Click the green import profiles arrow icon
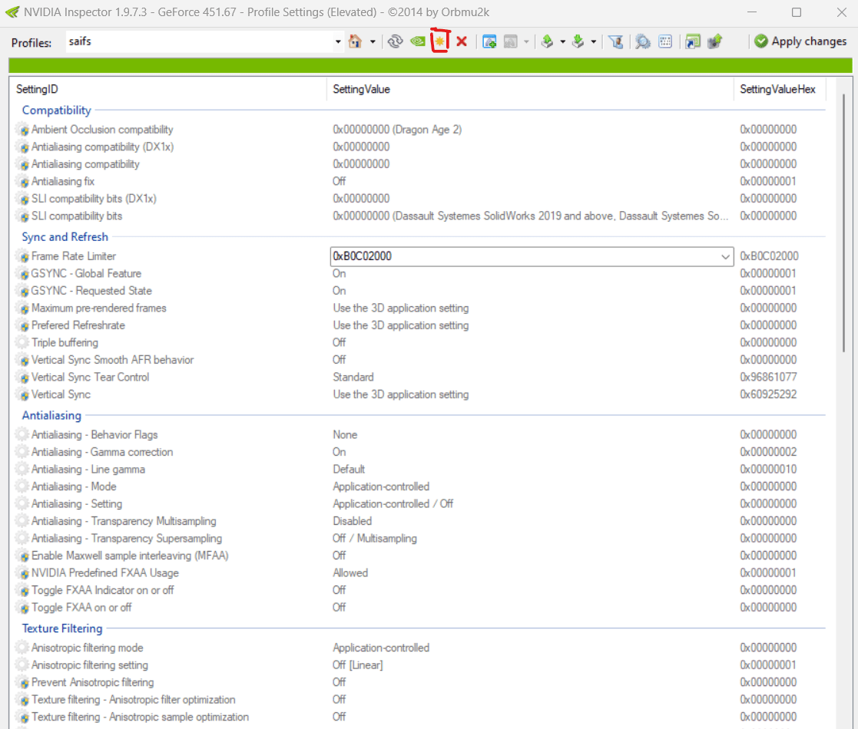 coord(579,41)
